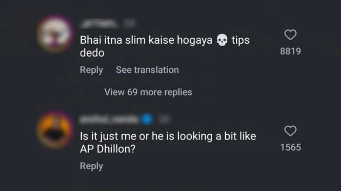The width and height of the screenshot is (341, 191).
Task: Open the blurred username above 'Bhai itna slim'
Action: [99, 23]
